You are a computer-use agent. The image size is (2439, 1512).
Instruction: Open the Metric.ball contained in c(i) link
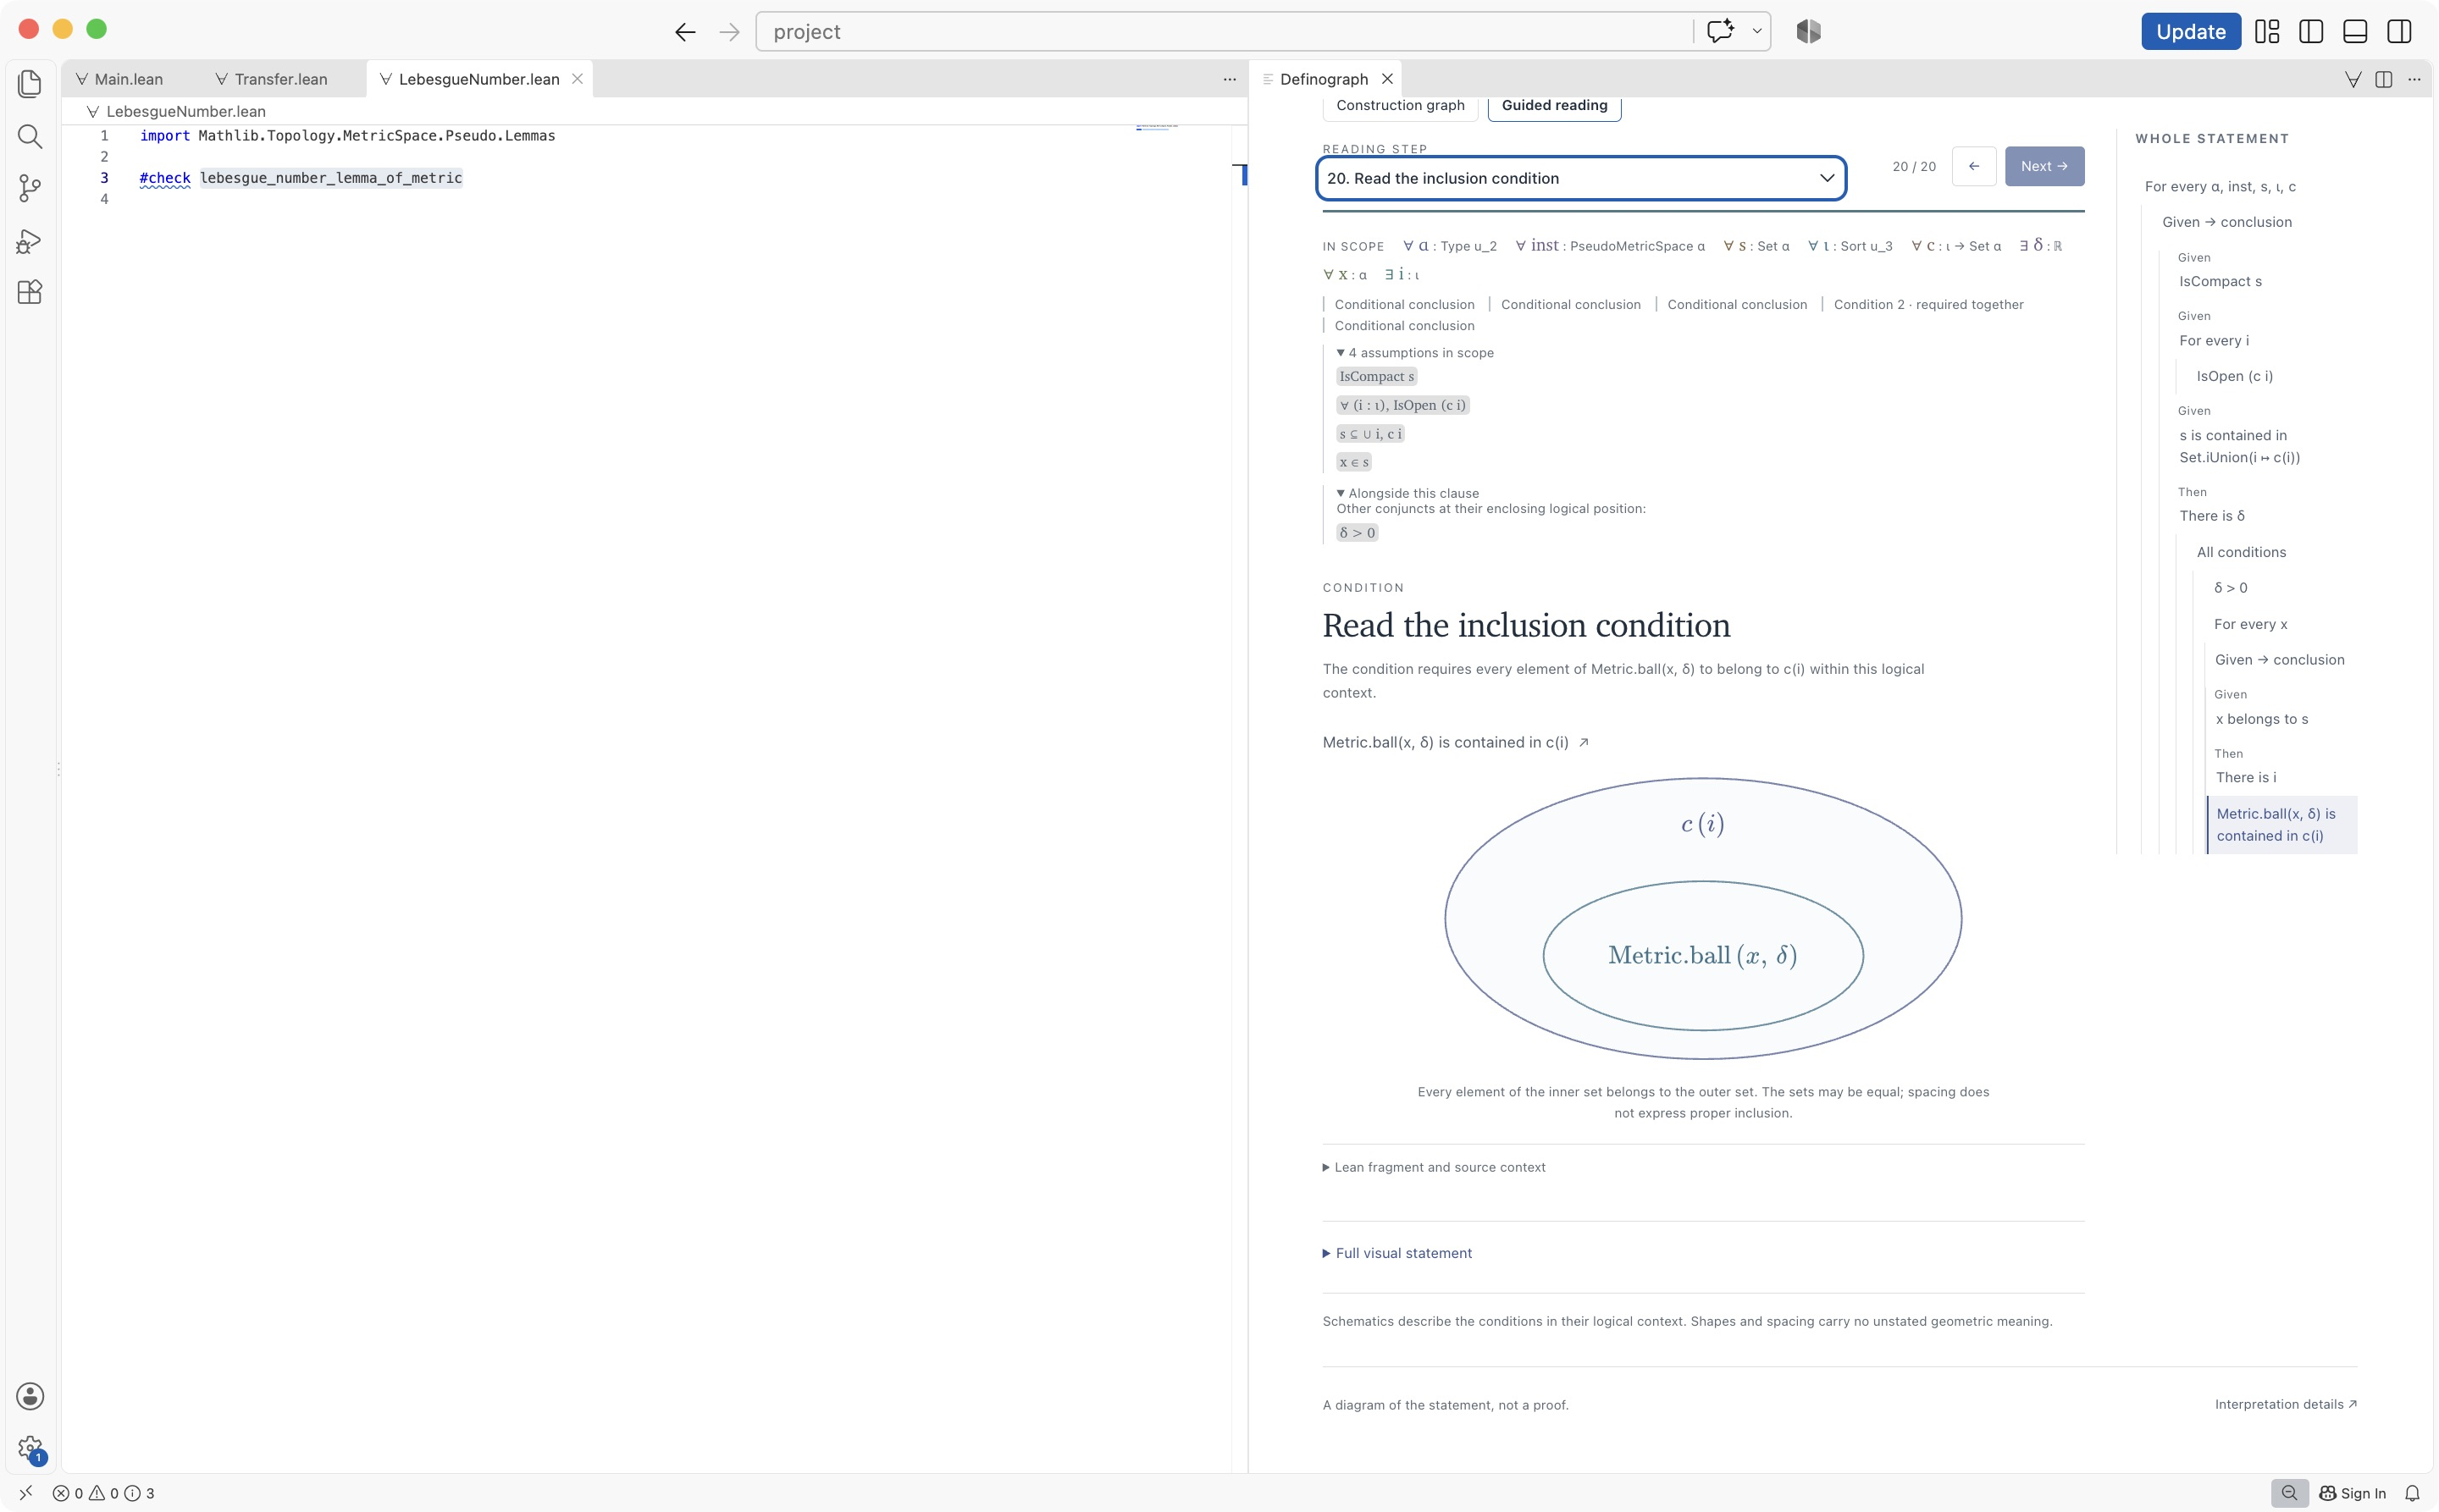pos(1456,742)
